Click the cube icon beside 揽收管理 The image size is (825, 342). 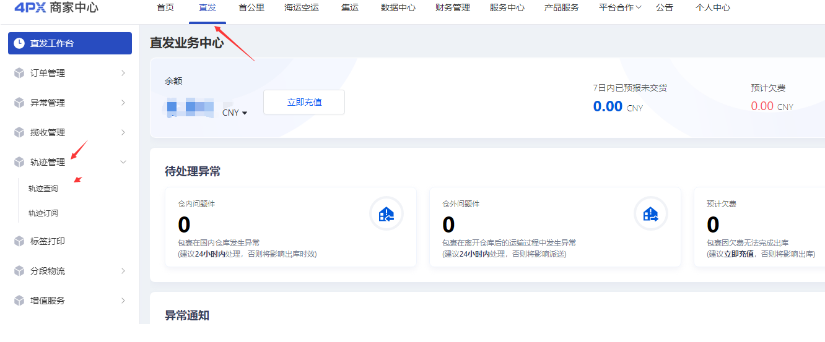click(x=19, y=132)
